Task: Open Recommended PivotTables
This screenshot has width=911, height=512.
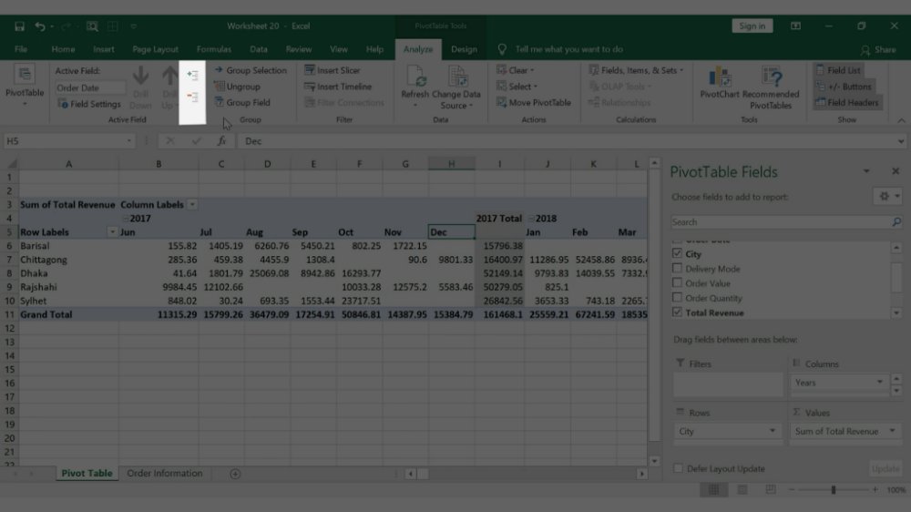Action: tap(771, 87)
